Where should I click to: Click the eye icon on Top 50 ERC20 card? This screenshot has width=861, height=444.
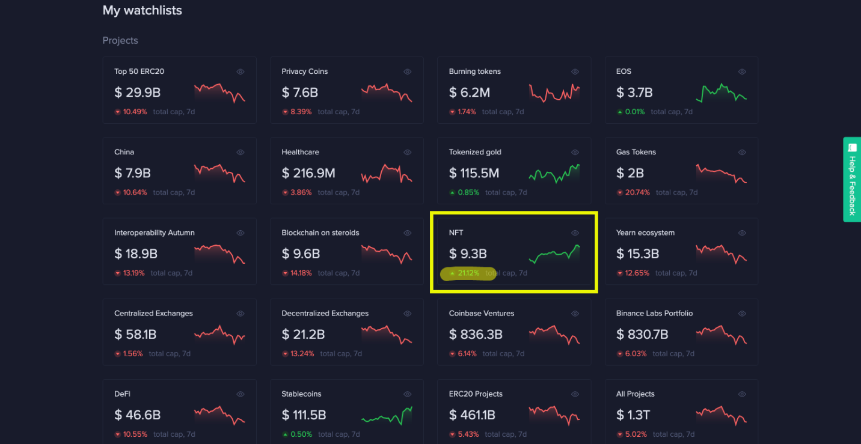(x=241, y=71)
